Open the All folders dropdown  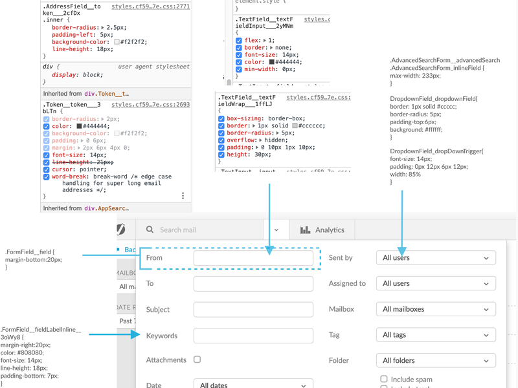[x=436, y=360]
